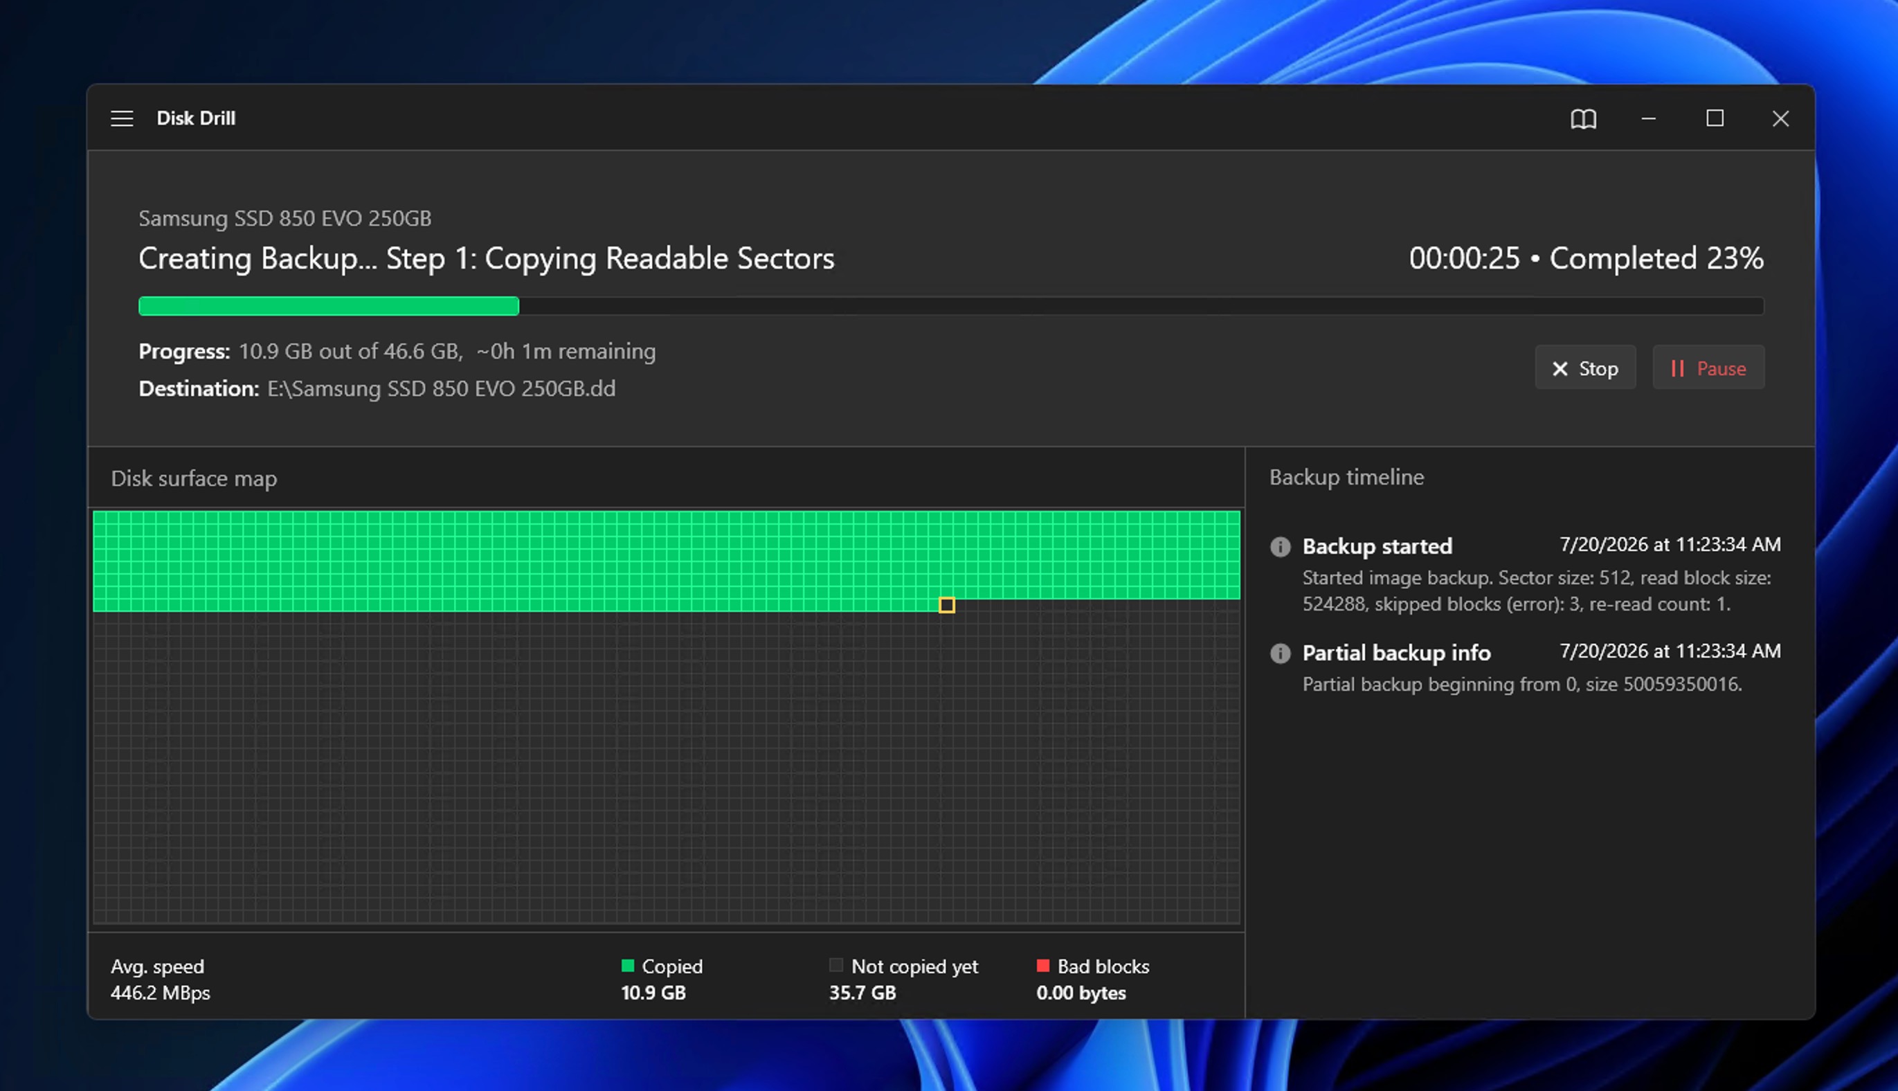Viewport: 1898px width, 1091px height.
Task: Minimize the Disk Drill window
Action: click(1648, 118)
